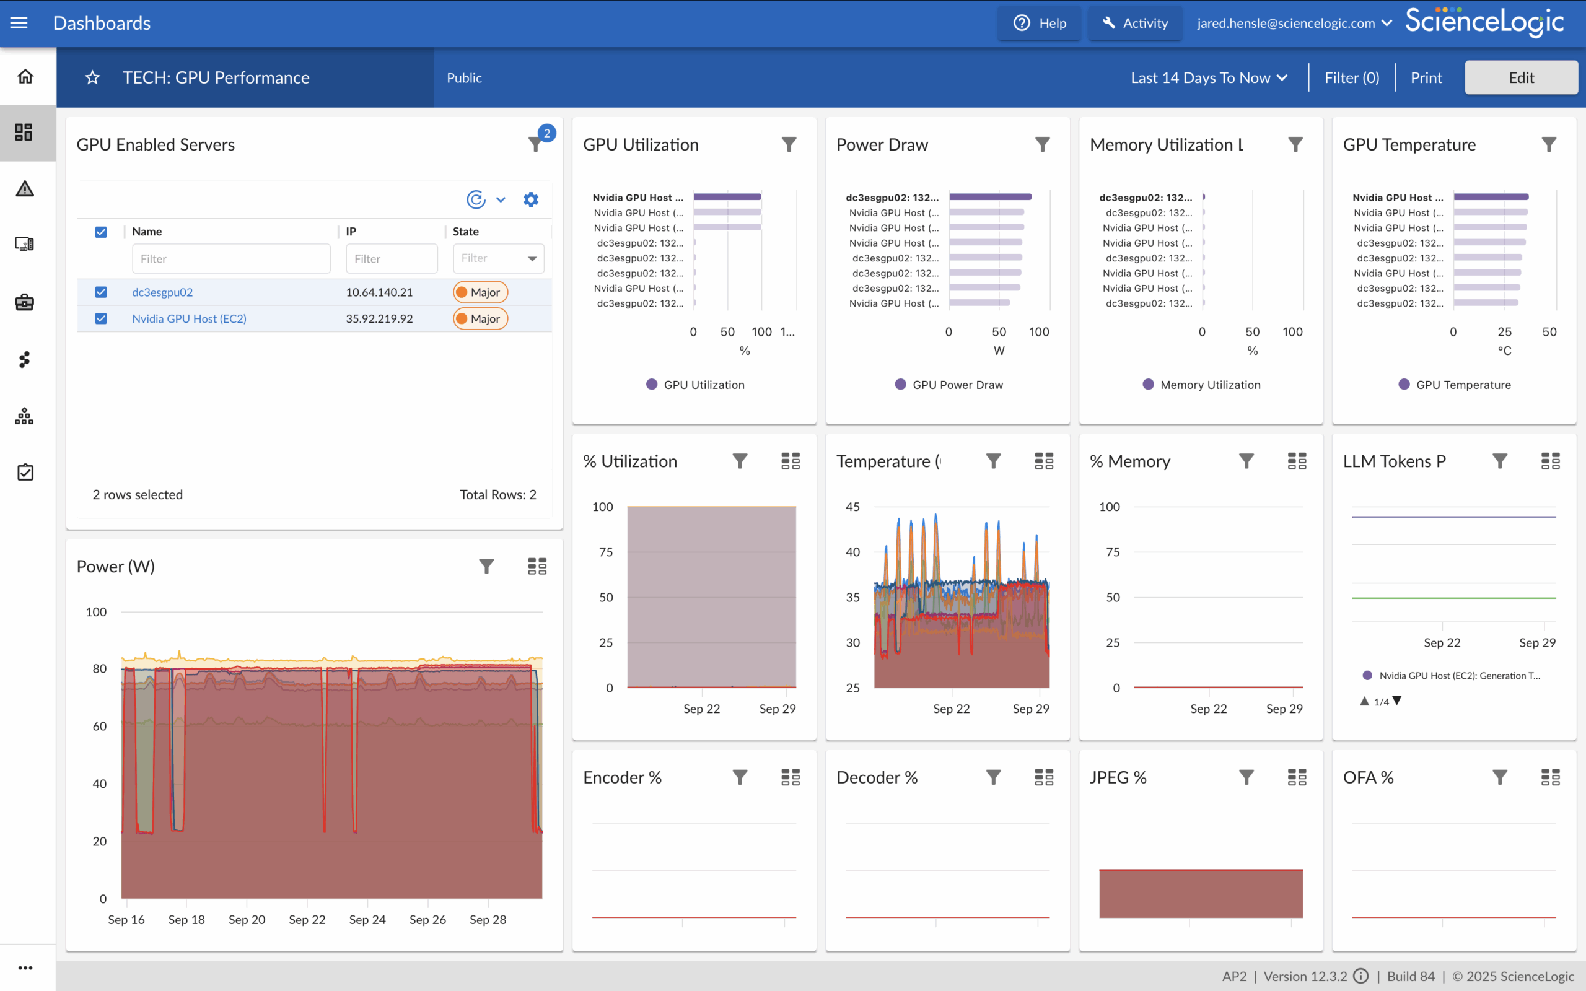Toggle legend view icon on Power (W) widget
Viewport: 1586px width, 991px height.
[x=537, y=566]
